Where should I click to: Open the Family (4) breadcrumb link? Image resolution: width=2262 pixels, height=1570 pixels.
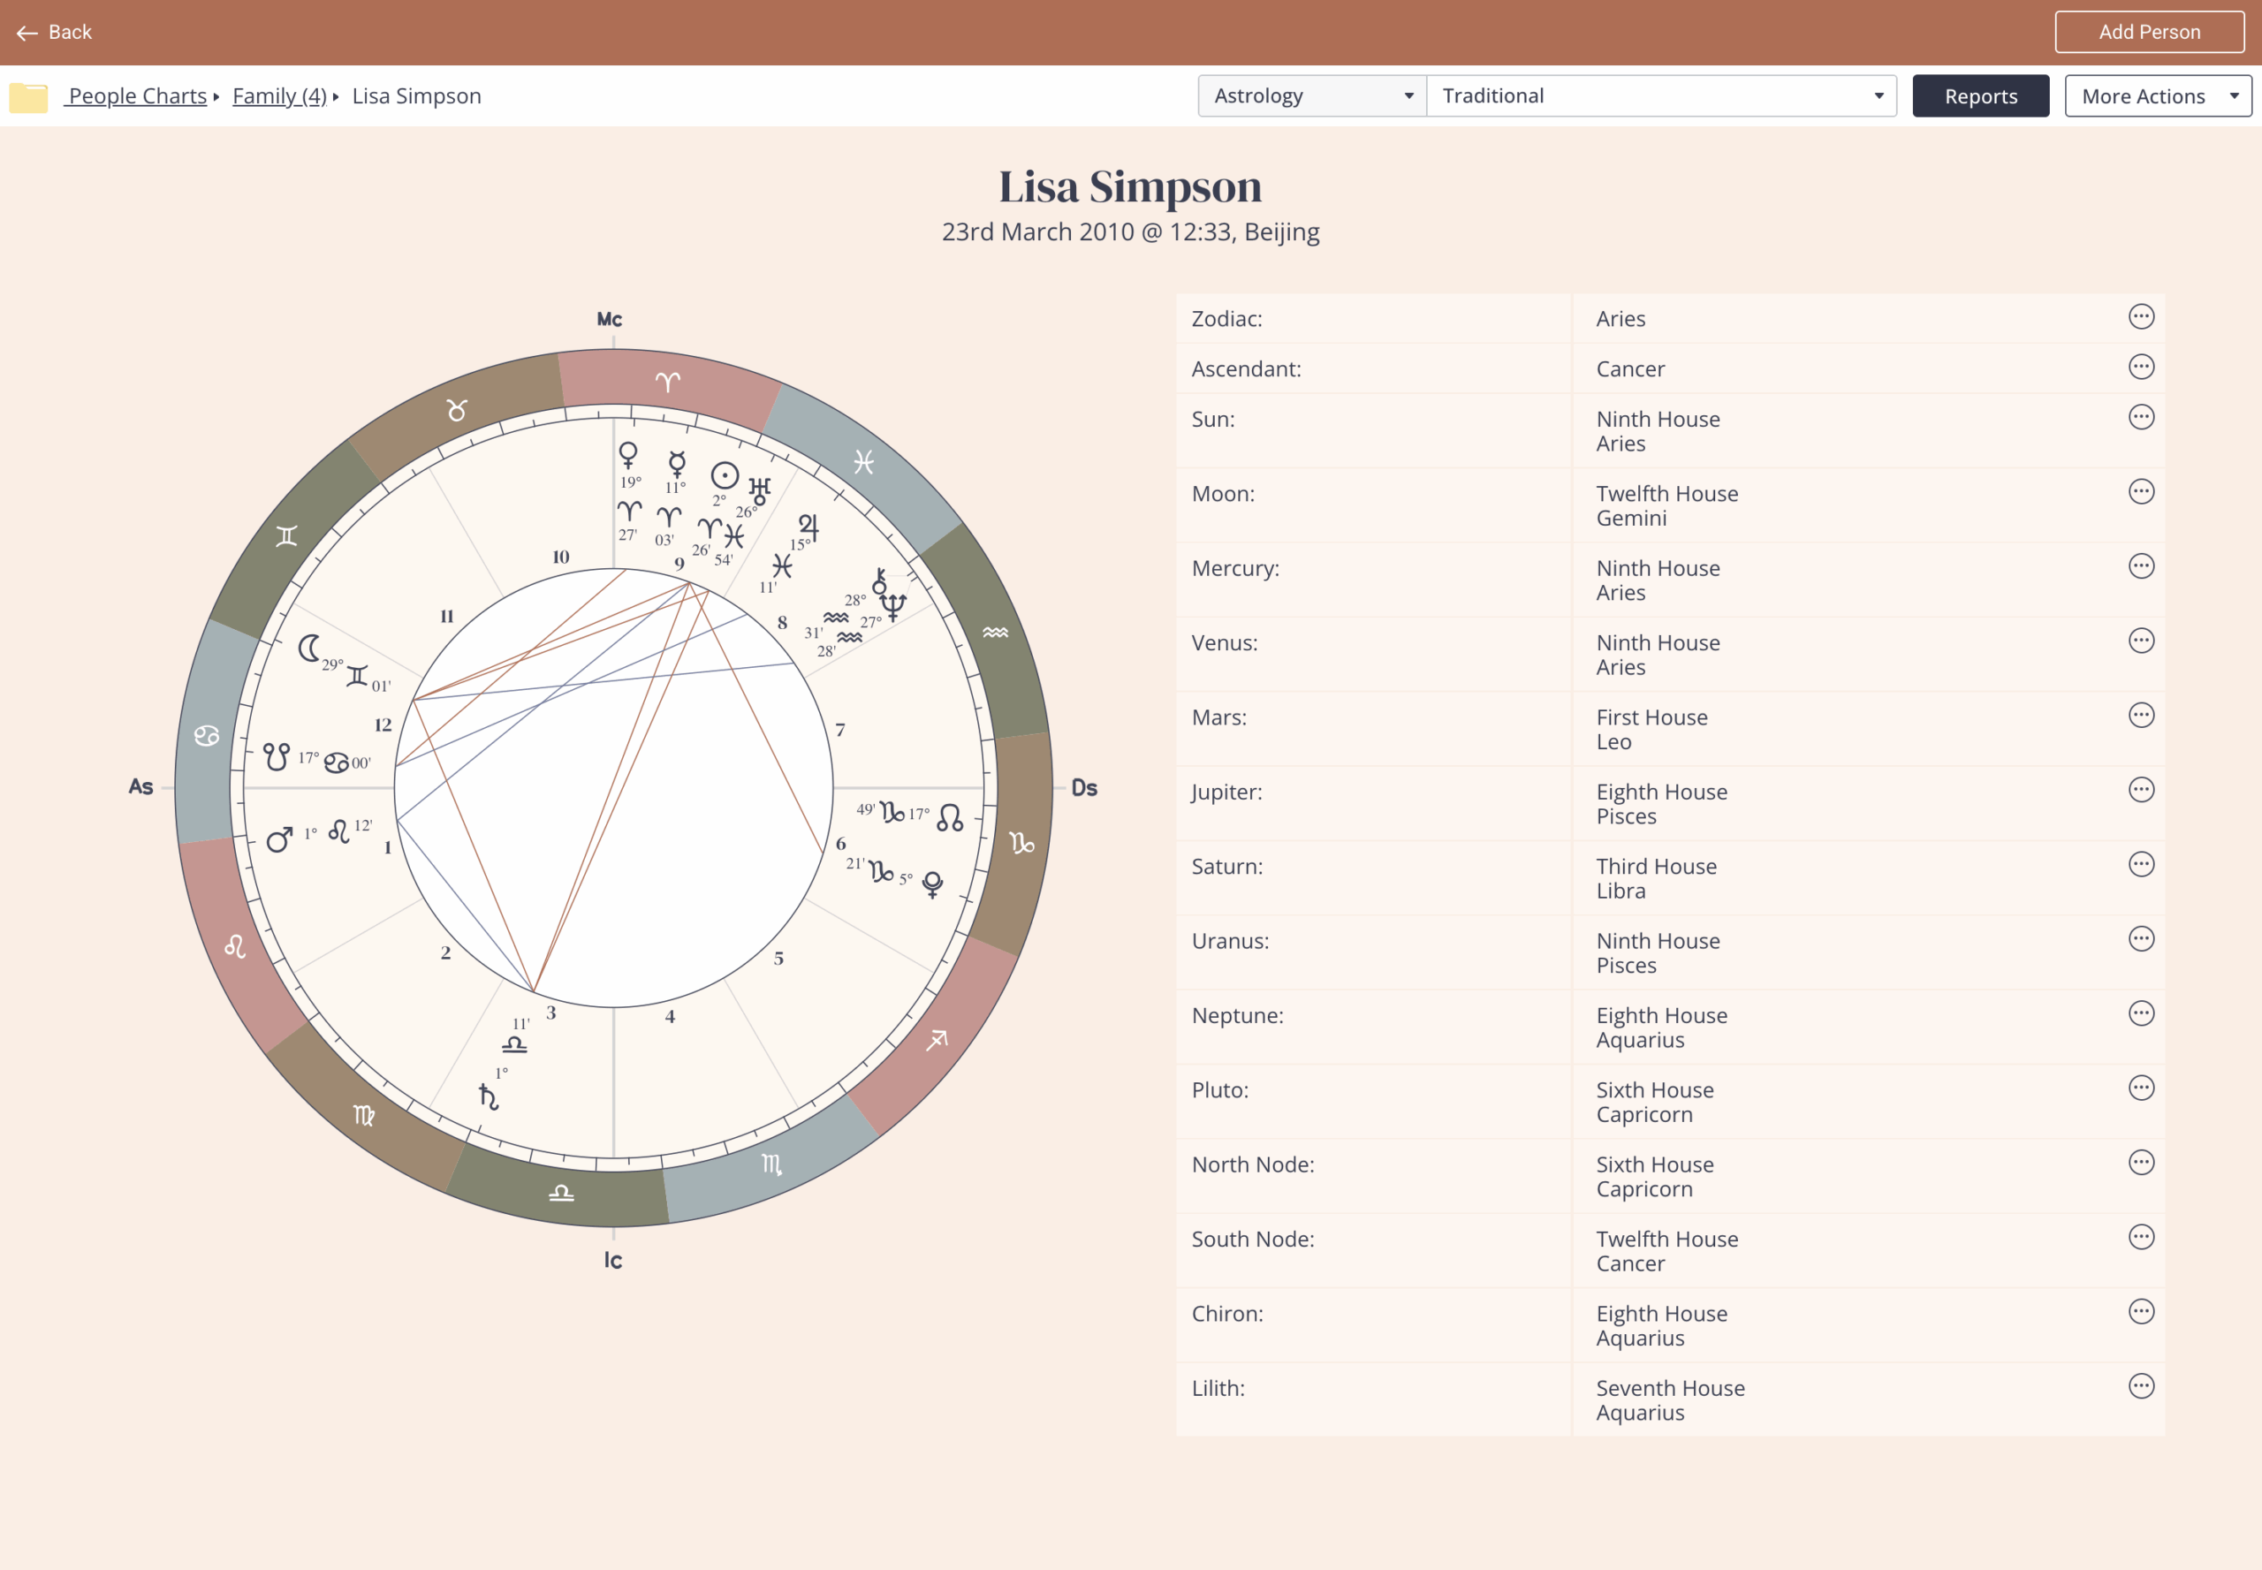click(x=279, y=96)
